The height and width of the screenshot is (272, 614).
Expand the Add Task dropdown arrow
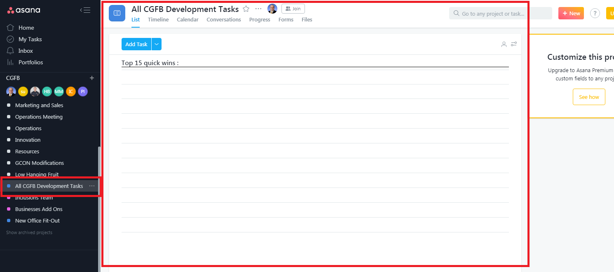(157, 44)
